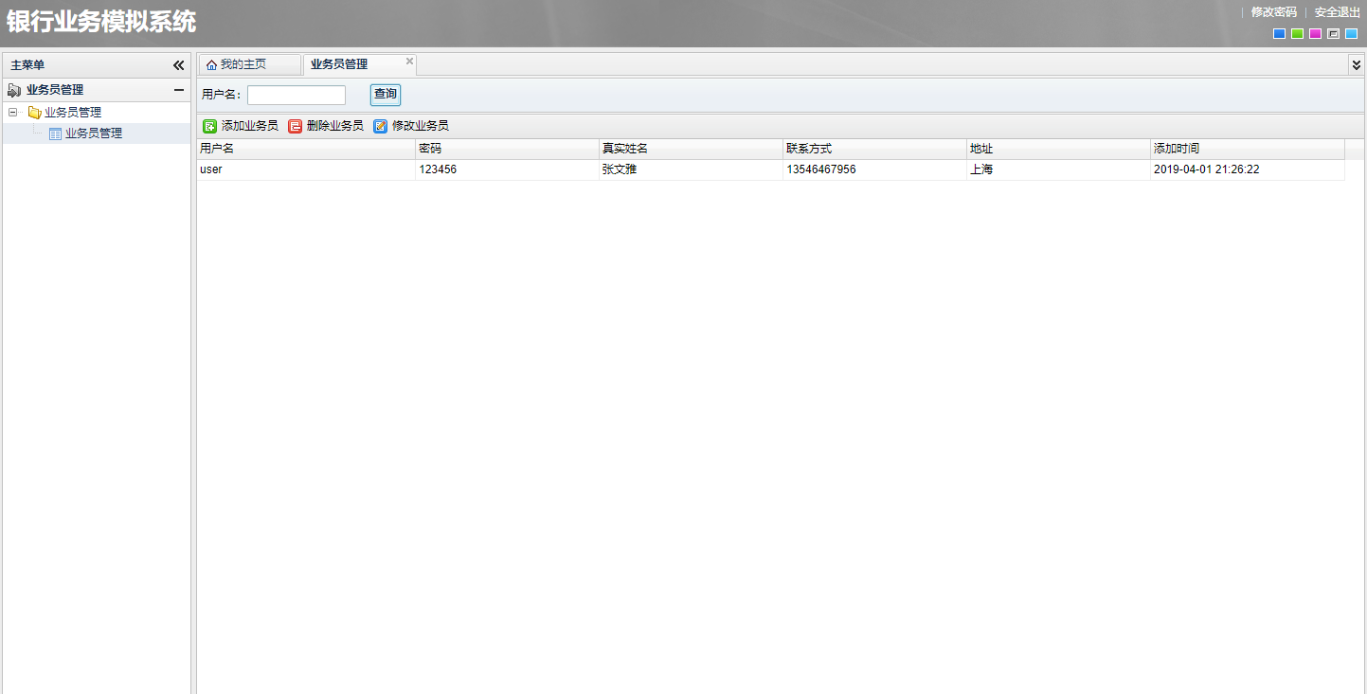Click the 用户名 column header
The width and height of the screenshot is (1367, 694).
coord(306,150)
